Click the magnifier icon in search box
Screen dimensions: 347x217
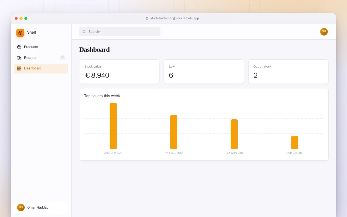[84, 32]
